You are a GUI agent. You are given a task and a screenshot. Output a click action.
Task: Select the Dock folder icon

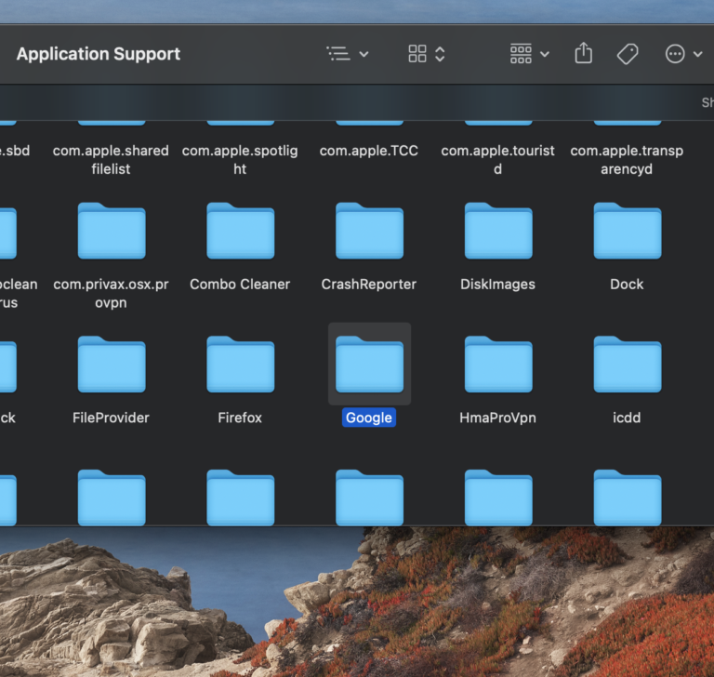[627, 231]
